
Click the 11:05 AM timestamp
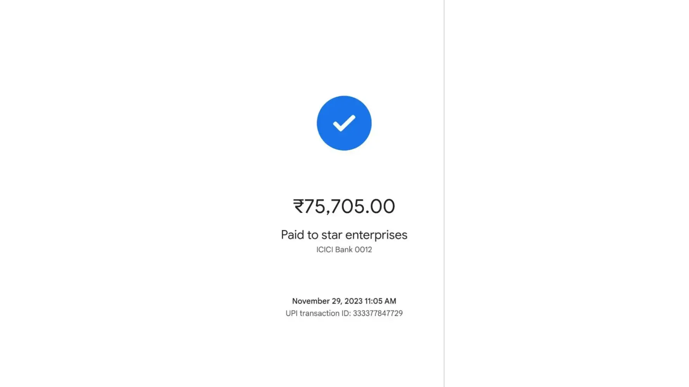point(381,301)
